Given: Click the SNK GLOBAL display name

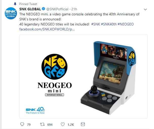Looking at the screenshot, I should point(30,9).
